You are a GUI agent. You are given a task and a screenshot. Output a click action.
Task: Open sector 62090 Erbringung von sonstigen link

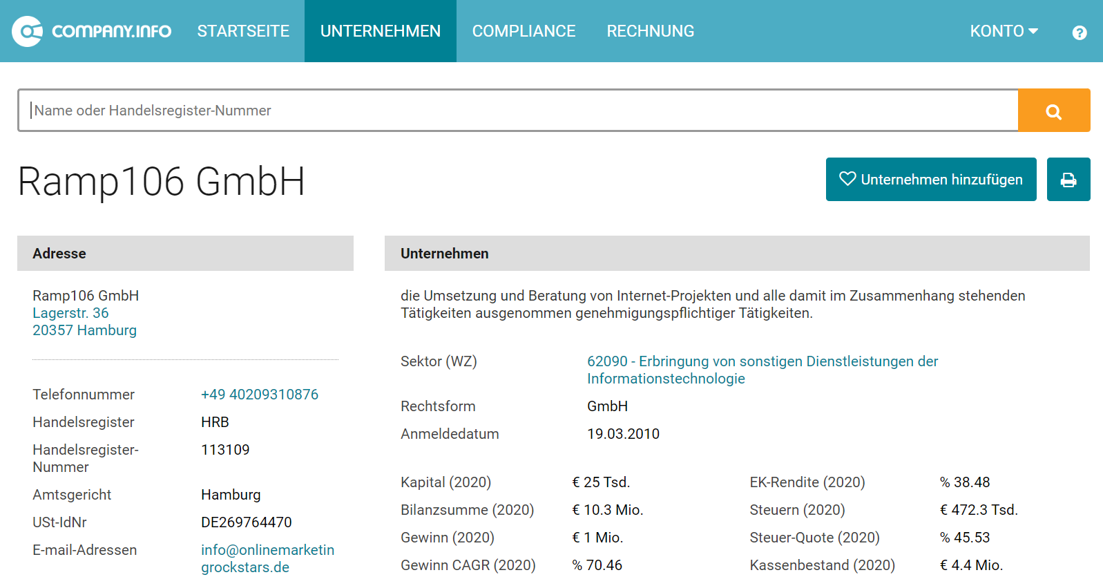tap(762, 370)
